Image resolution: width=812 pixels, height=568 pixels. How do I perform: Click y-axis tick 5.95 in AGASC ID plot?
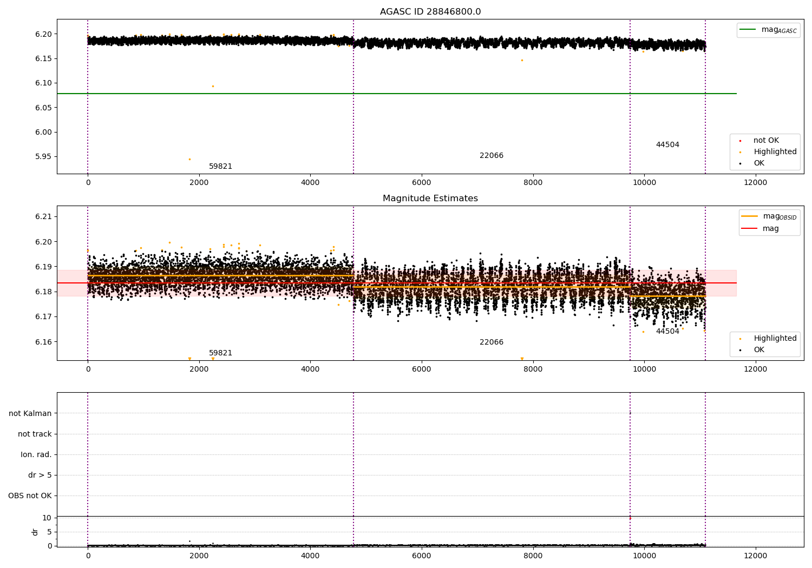[x=43, y=157]
